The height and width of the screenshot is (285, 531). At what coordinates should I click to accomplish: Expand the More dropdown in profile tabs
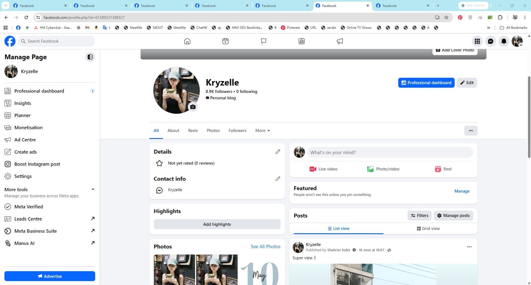pos(263,130)
